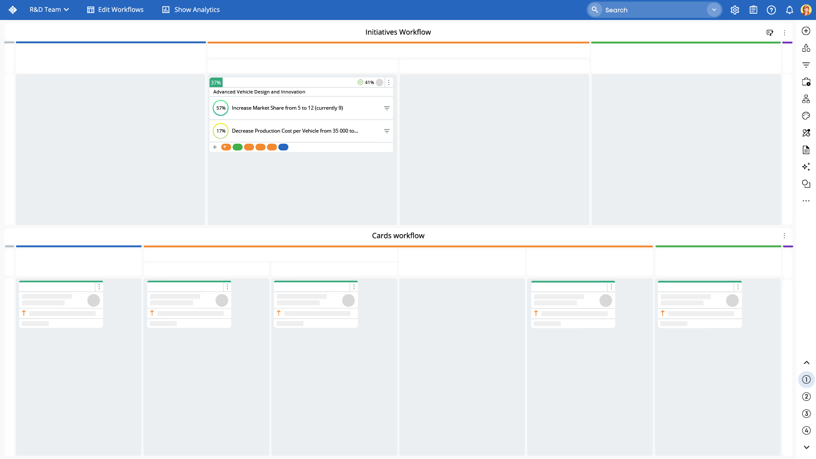Click the sparkles AI assistant icon
Viewport: 816px width, 459px height.
(x=806, y=167)
